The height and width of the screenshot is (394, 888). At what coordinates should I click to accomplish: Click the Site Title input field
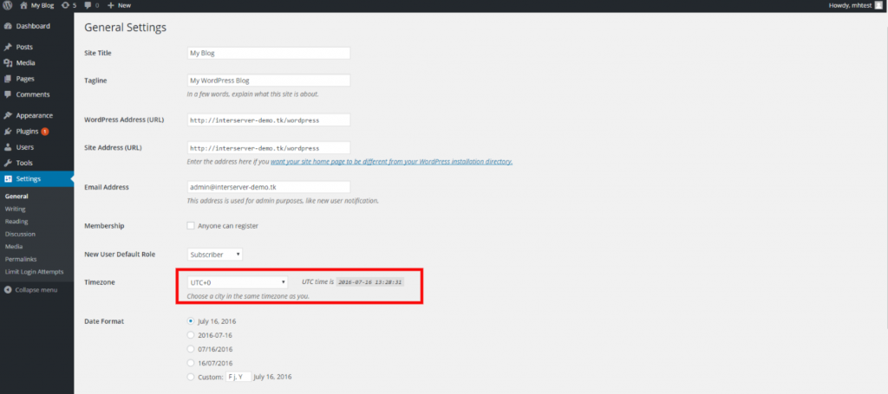(x=268, y=53)
